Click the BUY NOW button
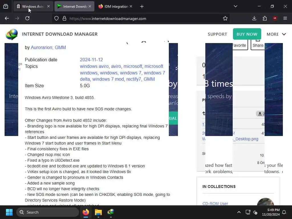The width and height of the screenshot is (292, 219). coord(247,34)
